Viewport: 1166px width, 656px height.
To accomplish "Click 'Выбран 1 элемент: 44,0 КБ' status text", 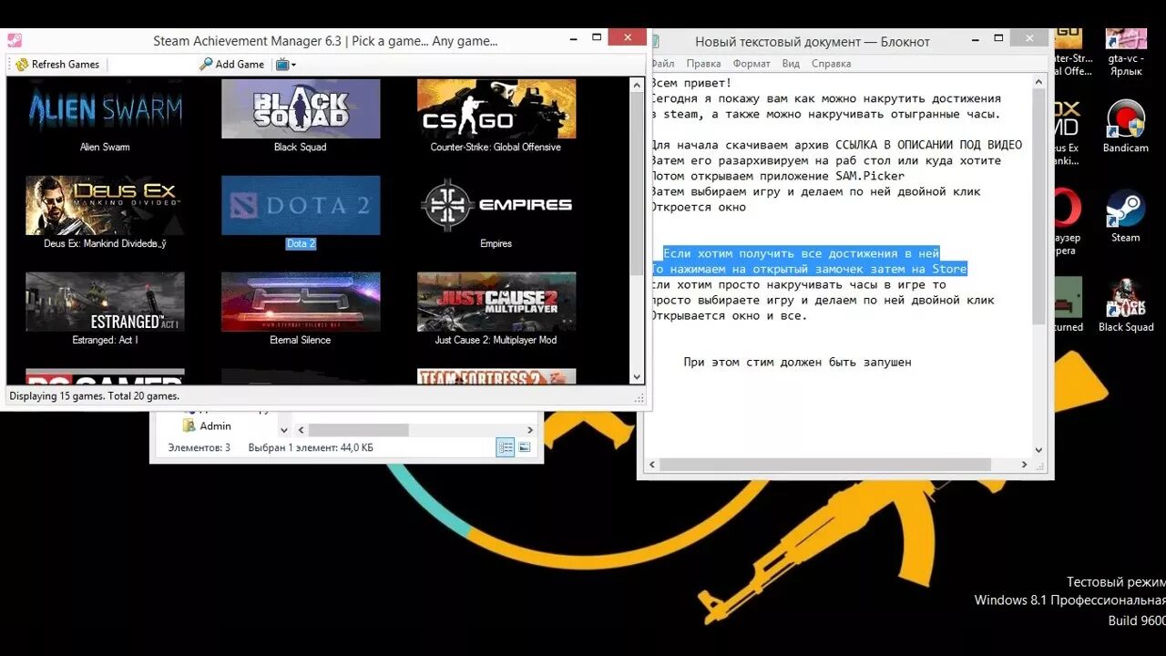I will click(311, 447).
